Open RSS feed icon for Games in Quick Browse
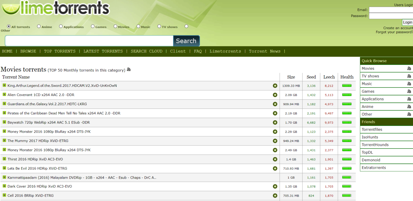This screenshot has width=413, height=201. (x=409, y=91)
